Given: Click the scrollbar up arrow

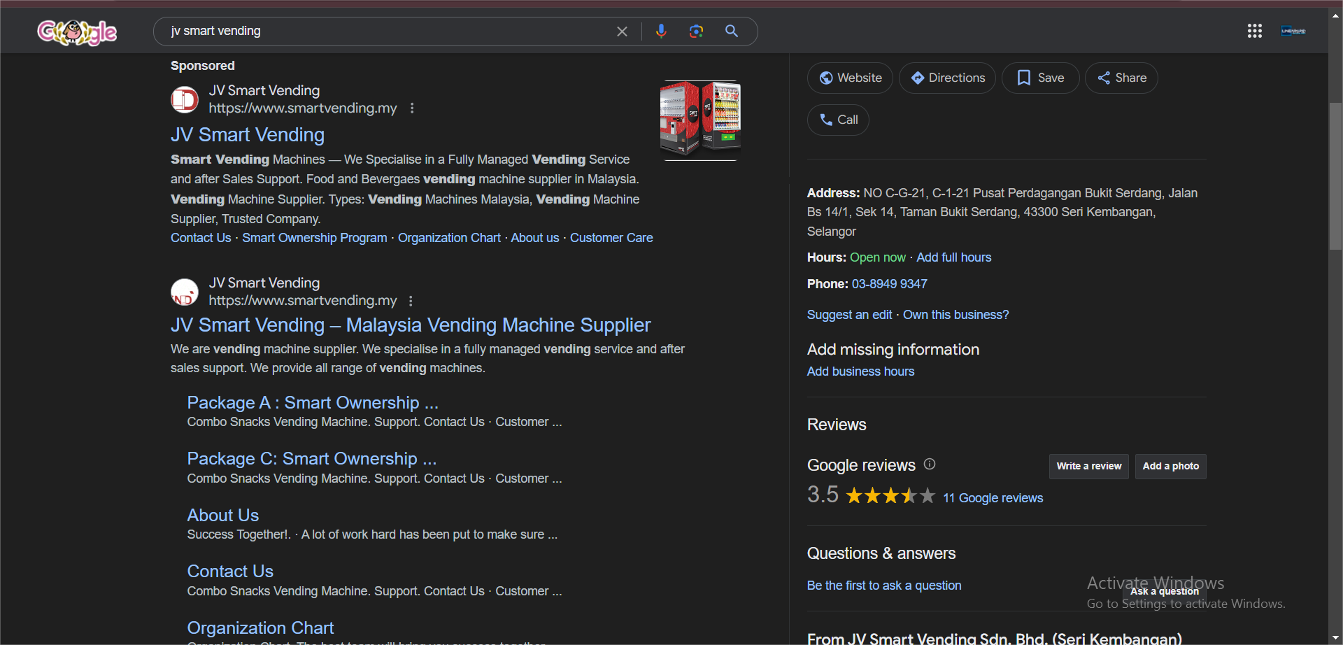Looking at the screenshot, I should [x=1335, y=15].
